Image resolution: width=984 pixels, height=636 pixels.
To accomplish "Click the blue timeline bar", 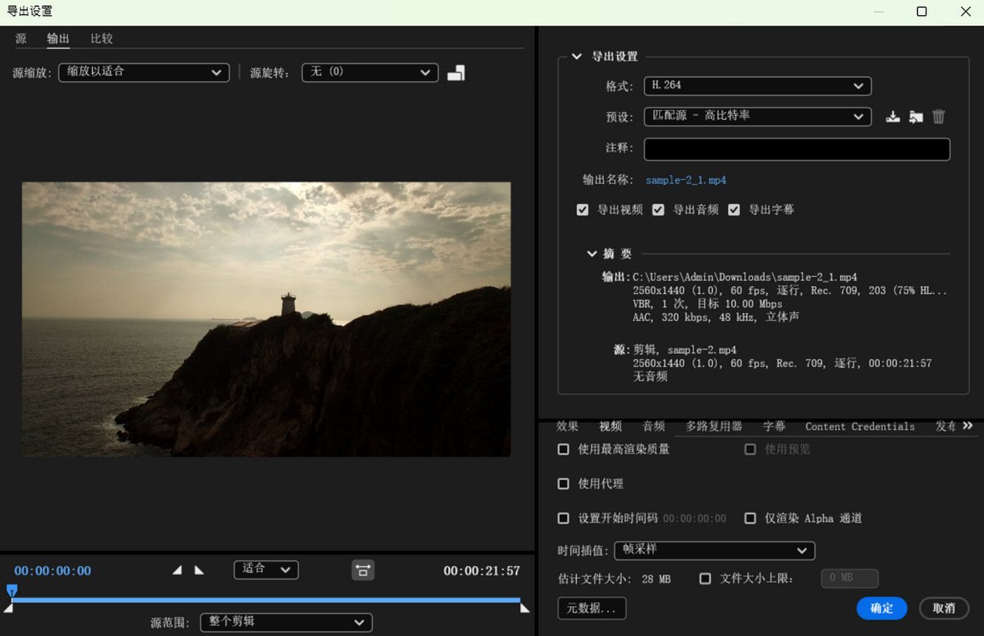I will click(x=266, y=600).
